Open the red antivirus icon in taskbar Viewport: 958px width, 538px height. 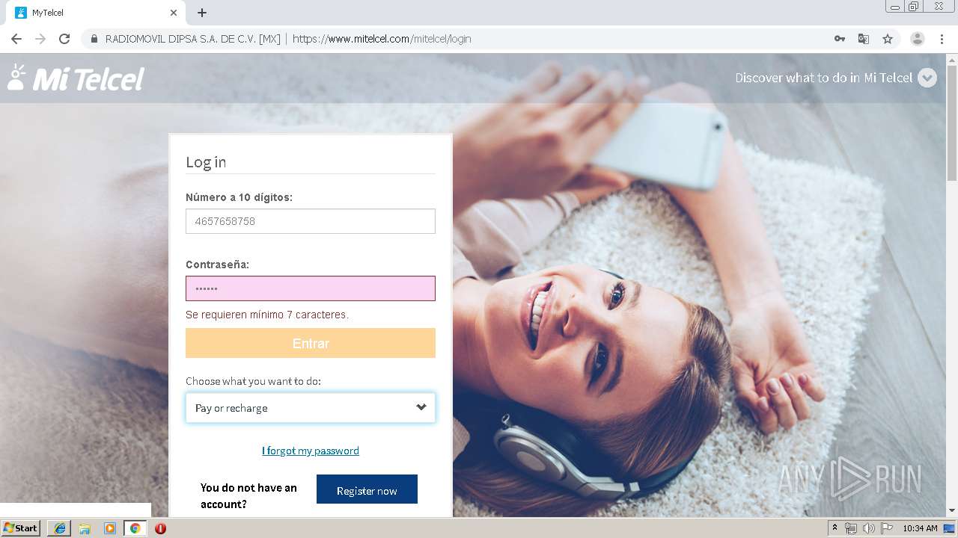click(160, 528)
